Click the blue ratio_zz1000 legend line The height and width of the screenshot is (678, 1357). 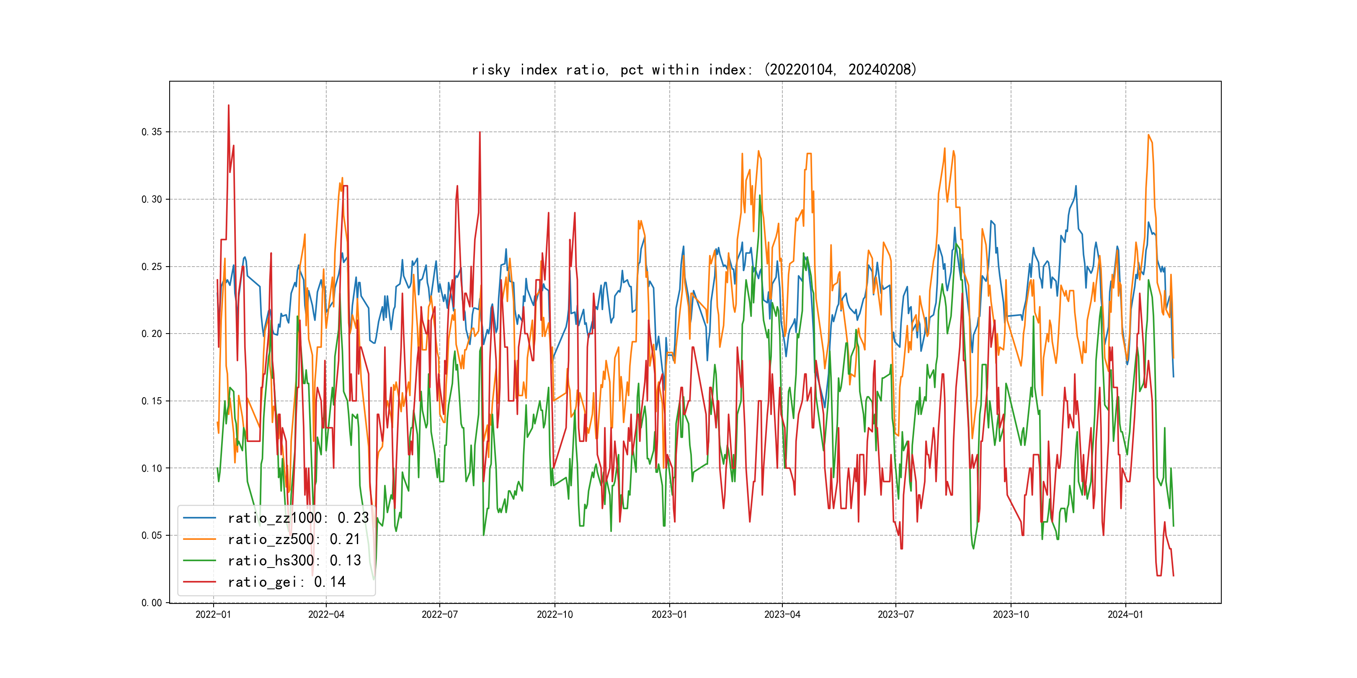click(x=199, y=518)
